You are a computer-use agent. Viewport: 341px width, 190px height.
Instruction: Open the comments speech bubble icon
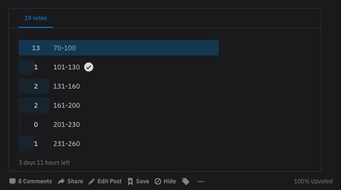pyautogui.click(x=12, y=181)
